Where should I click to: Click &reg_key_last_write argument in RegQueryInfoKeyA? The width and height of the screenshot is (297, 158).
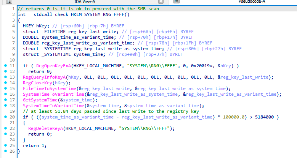tap(243, 77)
